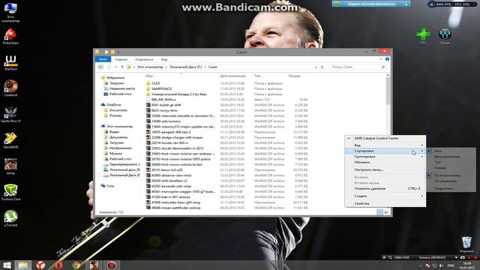Open Quick Access Toolbar customize dropdown

coord(118,52)
